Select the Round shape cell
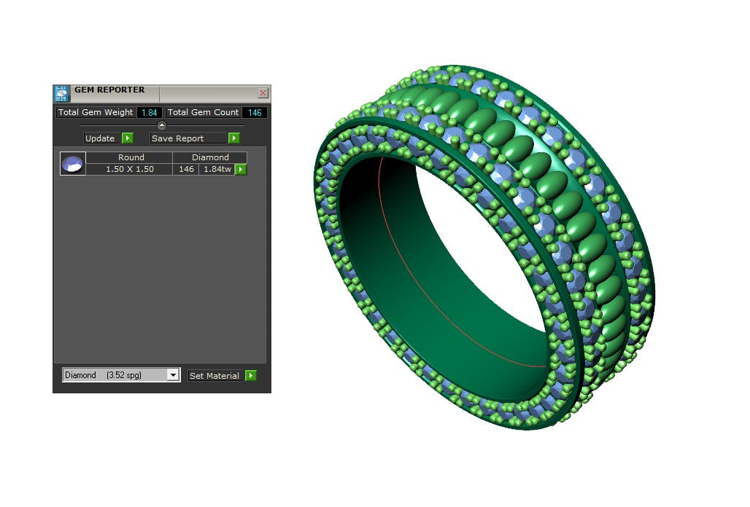Image resolution: width=750 pixels, height=507 pixels. [131, 157]
